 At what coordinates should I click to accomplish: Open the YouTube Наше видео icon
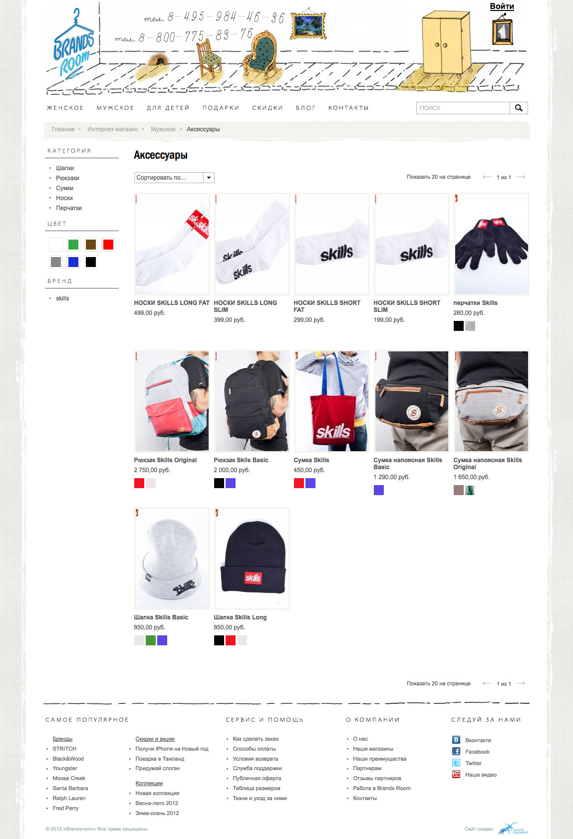456,775
